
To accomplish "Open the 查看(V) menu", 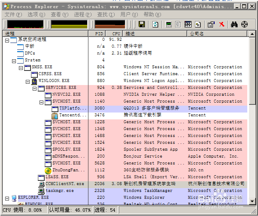I will [x=60, y=15].
